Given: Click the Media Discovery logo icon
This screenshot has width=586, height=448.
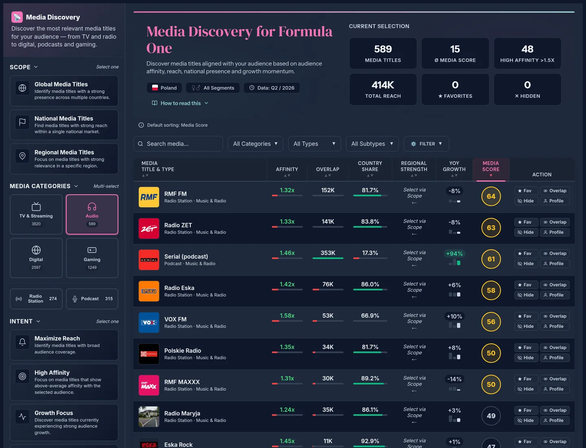Looking at the screenshot, I should click(17, 17).
